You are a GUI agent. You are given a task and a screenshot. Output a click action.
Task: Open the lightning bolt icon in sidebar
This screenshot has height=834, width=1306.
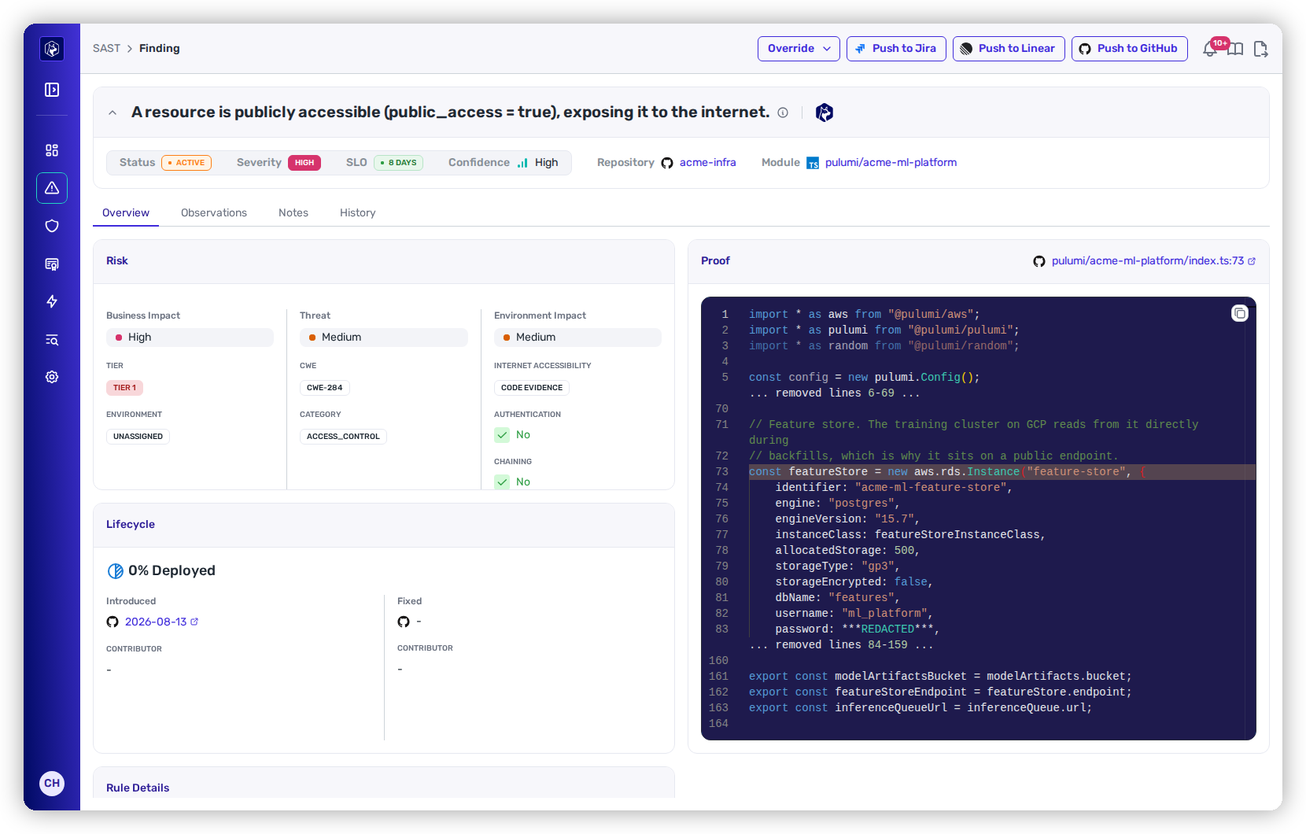[x=52, y=301]
